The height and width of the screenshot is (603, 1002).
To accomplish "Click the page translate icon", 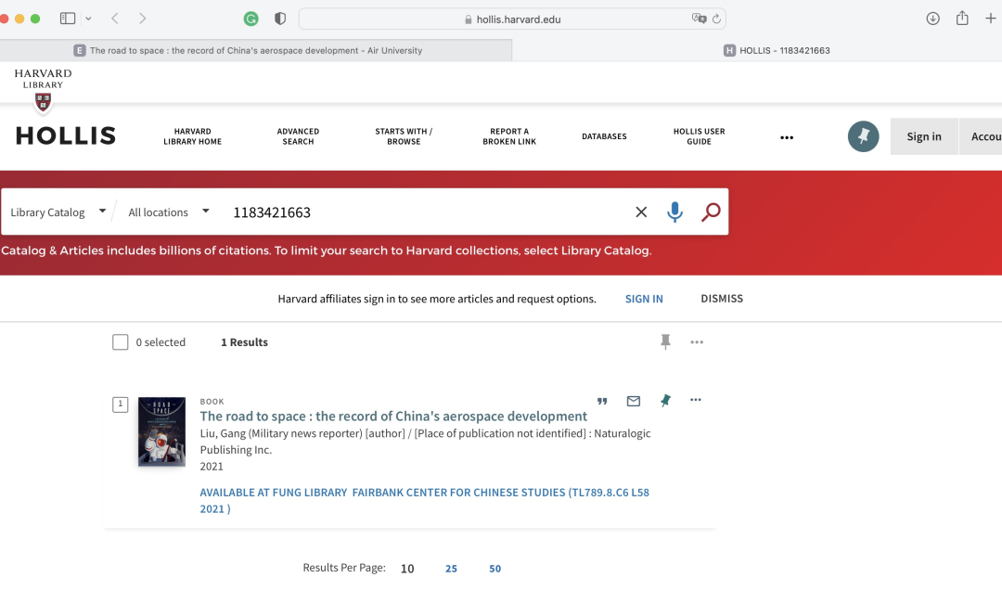I will [x=700, y=19].
